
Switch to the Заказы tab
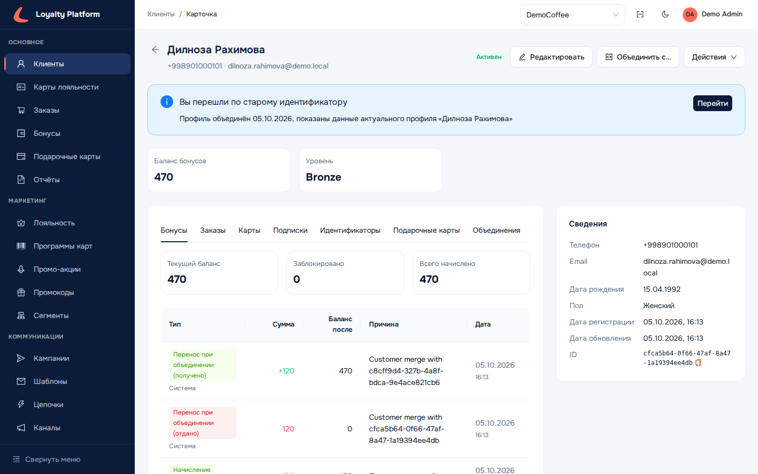[213, 230]
